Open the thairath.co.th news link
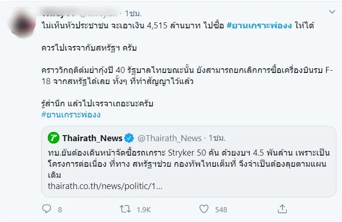The width and height of the screenshot is (342, 222). (x=105, y=186)
